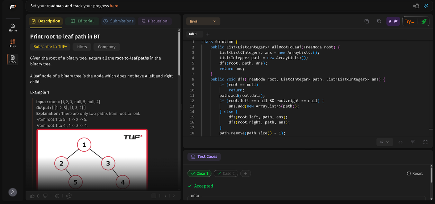This screenshot has height=204, width=435.
Task: Open the user profile avatar icon
Action: tap(13, 192)
